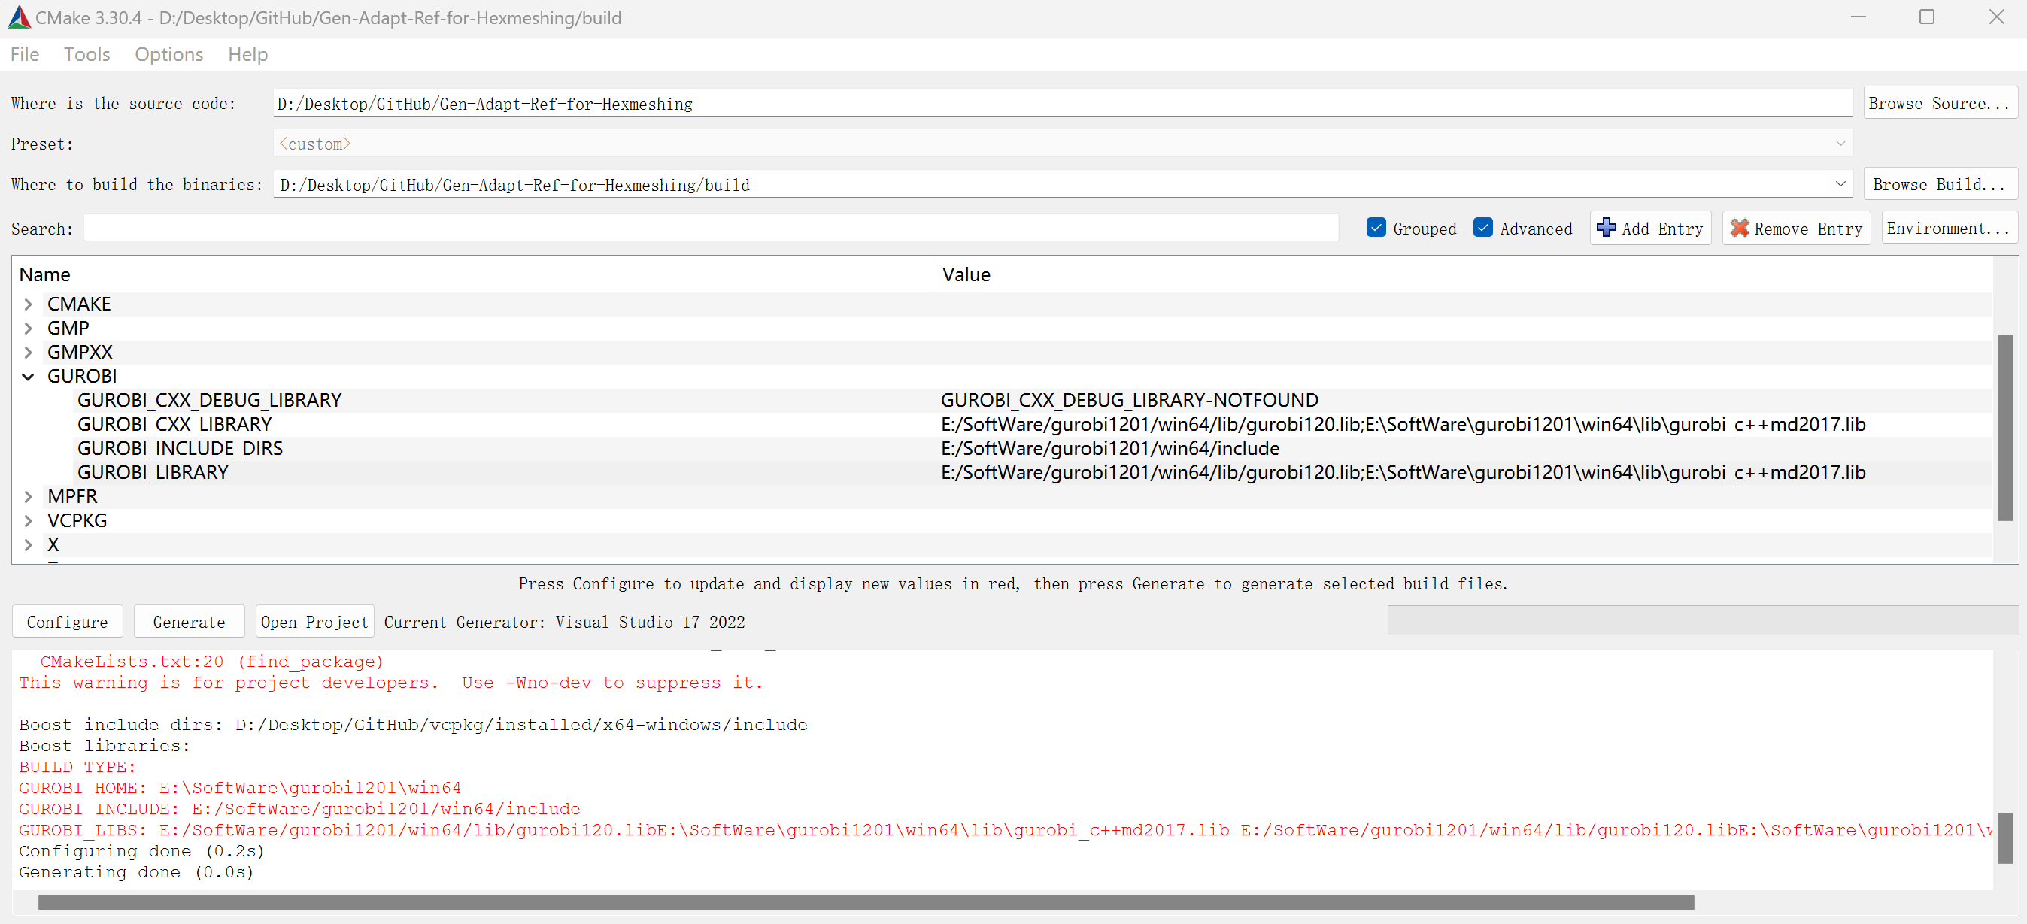Image resolution: width=2027 pixels, height=924 pixels.
Task: Open the Tools menu
Action: click(86, 54)
